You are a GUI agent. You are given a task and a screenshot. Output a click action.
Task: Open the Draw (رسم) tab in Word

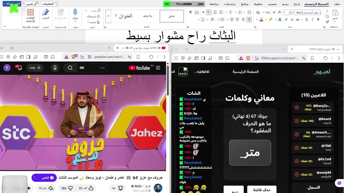click(285, 4)
